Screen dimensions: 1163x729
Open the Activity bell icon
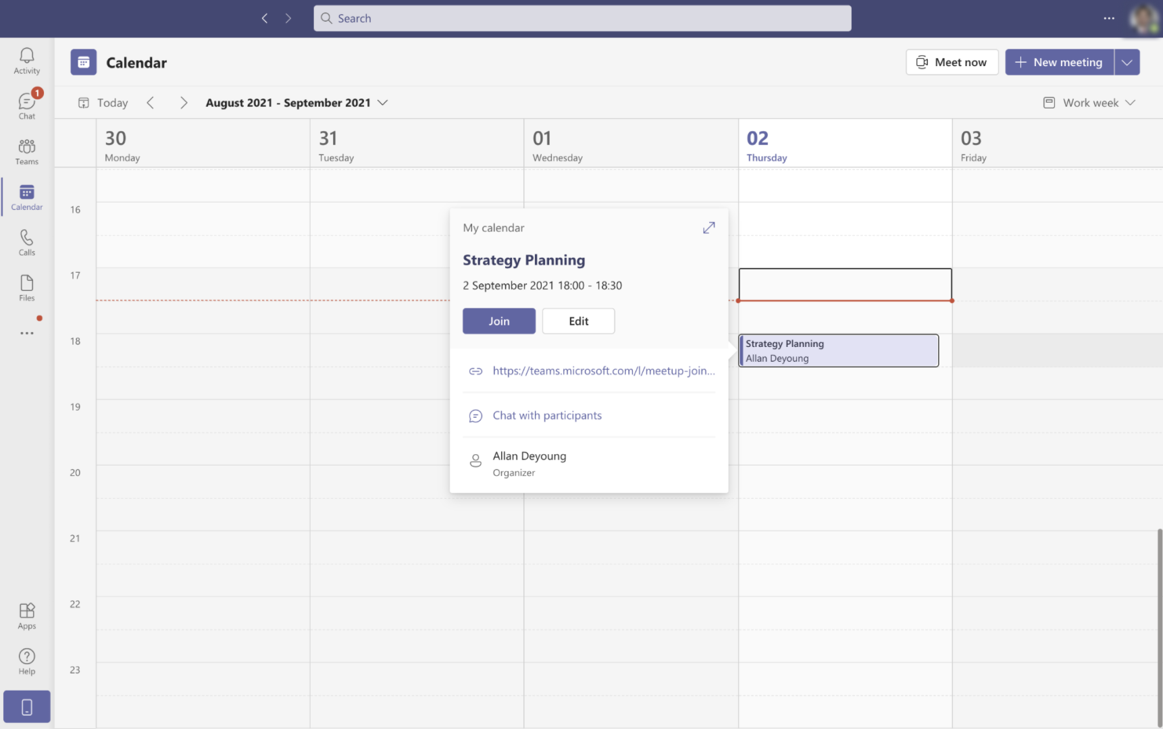tap(27, 61)
